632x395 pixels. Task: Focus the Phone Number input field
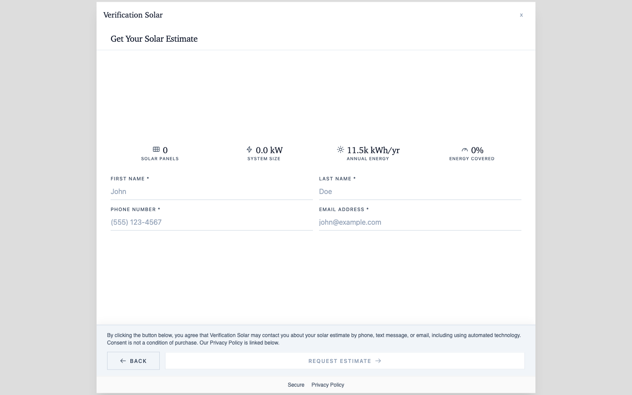(x=212, y=222)
